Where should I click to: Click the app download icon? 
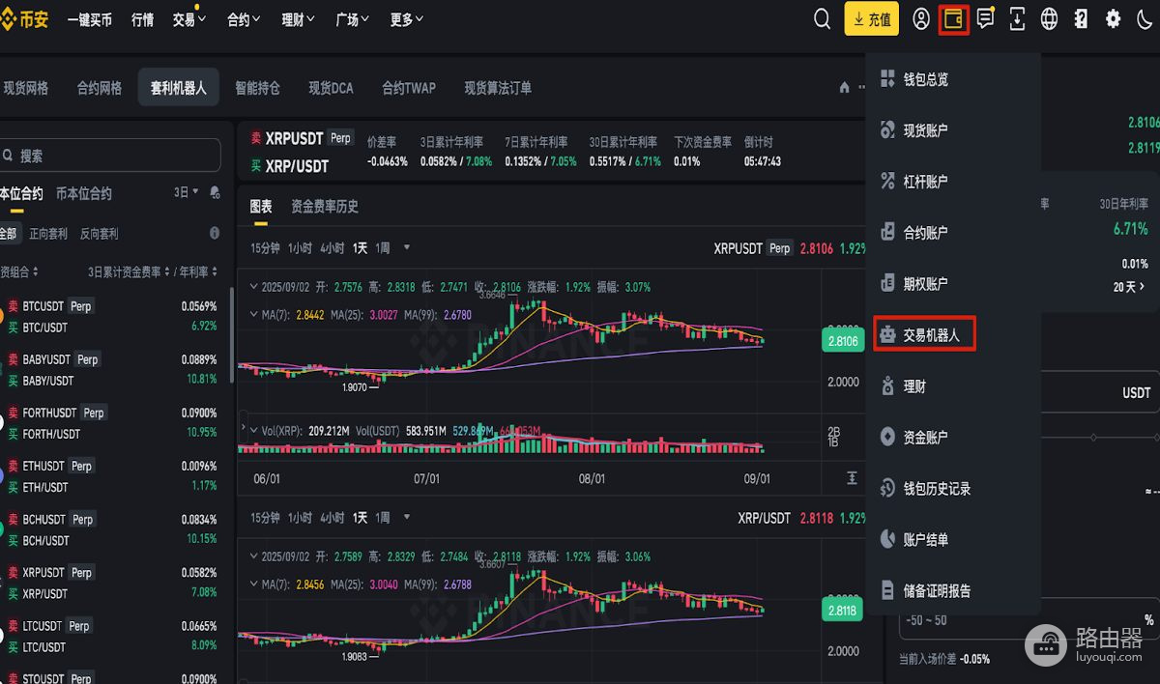(x=1017, y=19)
